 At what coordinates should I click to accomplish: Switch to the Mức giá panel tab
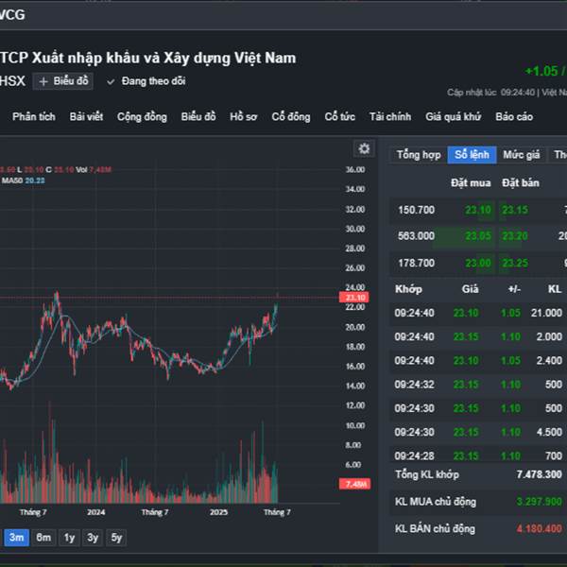click(521, 155)
